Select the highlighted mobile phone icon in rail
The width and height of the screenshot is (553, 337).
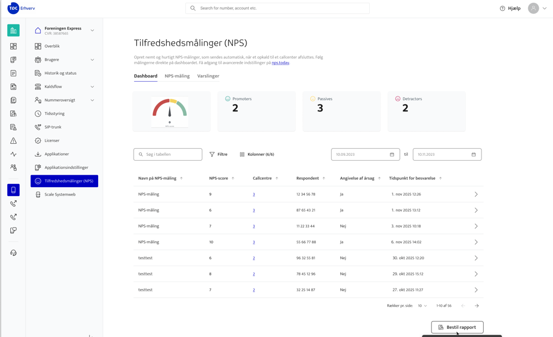(x=14, y=190)
